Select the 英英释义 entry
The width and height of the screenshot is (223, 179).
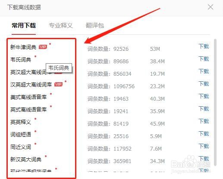pyautogui.click(x=21, y=122)
